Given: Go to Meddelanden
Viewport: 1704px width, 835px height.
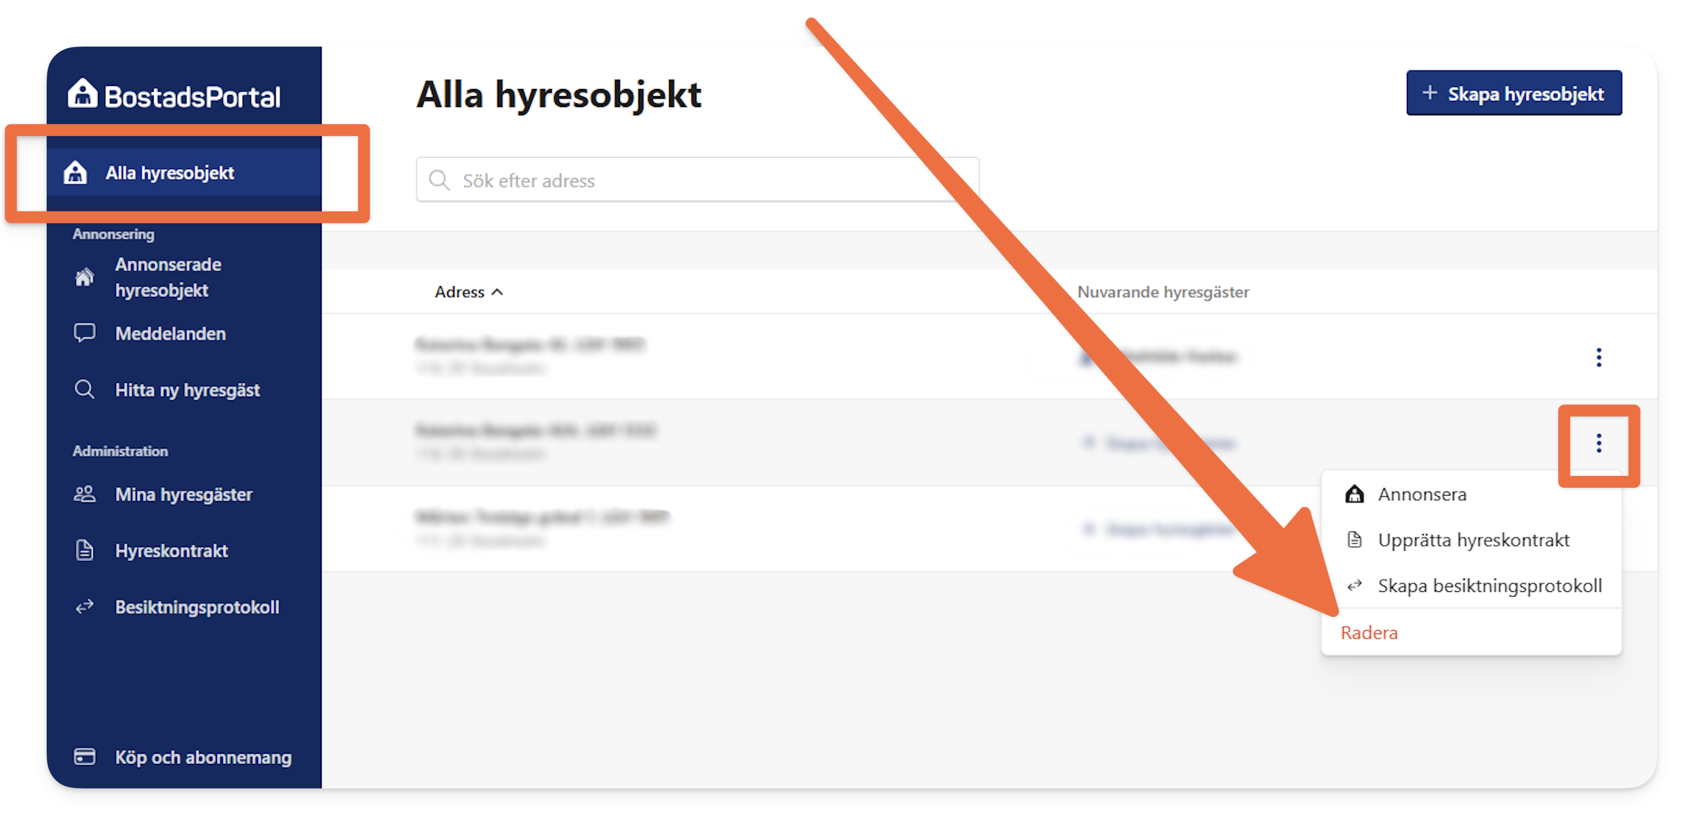Looking at the screenshot, I should point(170,334).
